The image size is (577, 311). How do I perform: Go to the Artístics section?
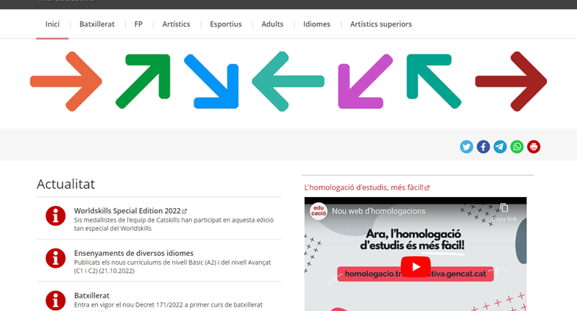pos(177,24)
